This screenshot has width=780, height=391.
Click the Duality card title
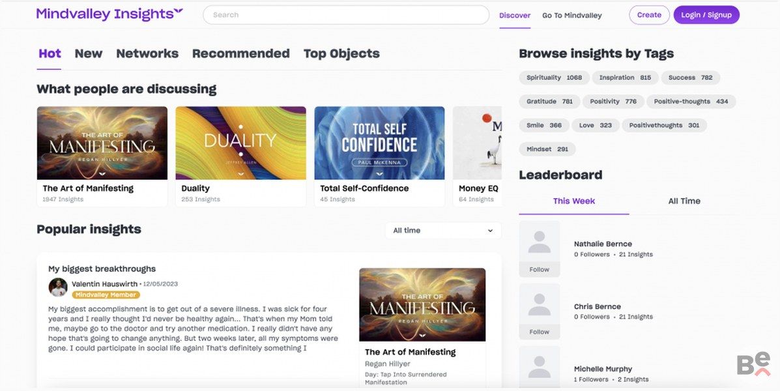coord(195,188)
